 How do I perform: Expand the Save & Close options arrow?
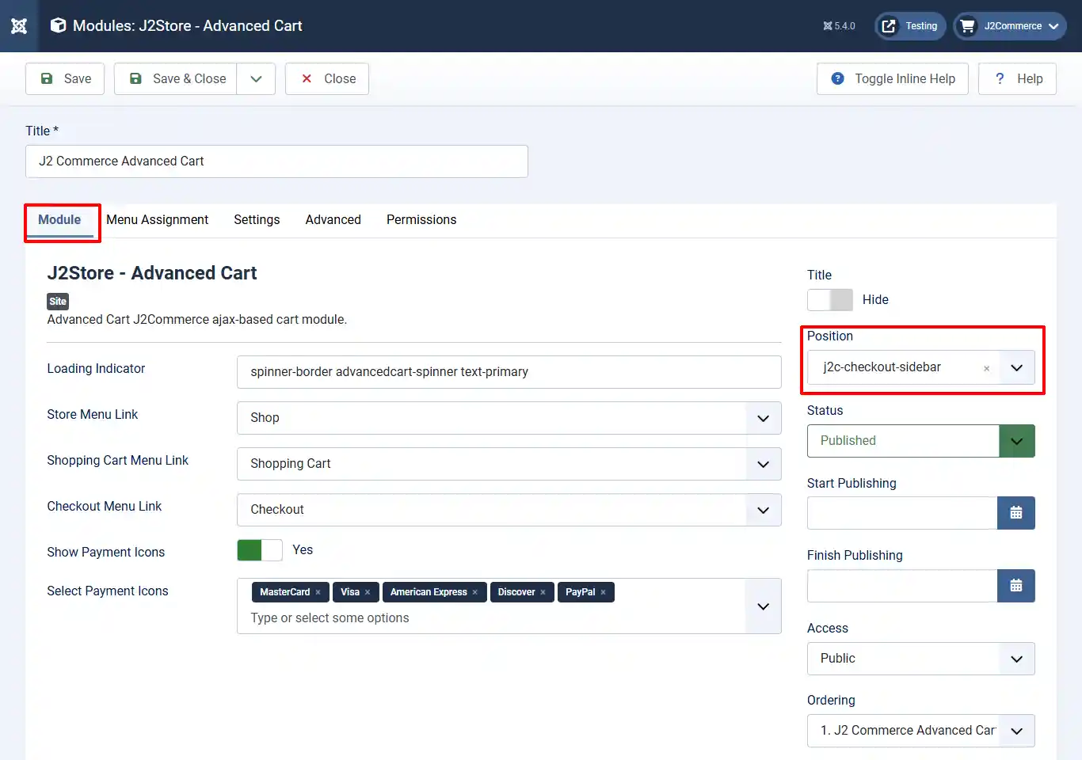click(256, 79)
